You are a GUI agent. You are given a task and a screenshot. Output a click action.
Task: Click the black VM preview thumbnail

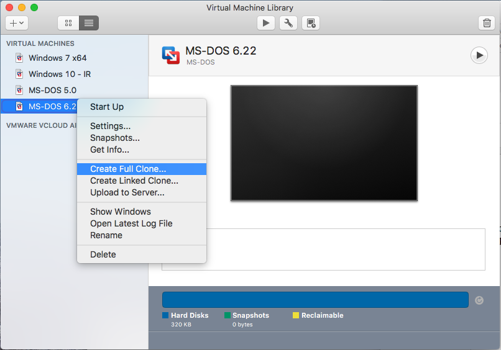[x=324, y=143]
